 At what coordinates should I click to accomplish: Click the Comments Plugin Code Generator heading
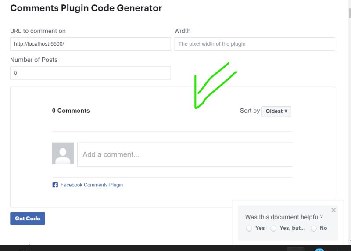(x=86, y=8)
